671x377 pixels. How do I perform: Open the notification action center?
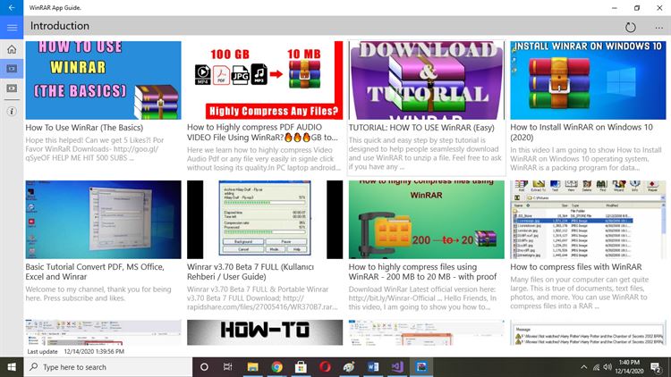655,367
